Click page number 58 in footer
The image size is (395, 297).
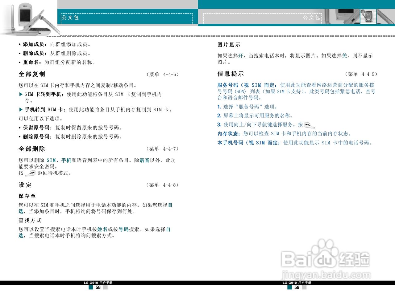click(x=98, y=287)
